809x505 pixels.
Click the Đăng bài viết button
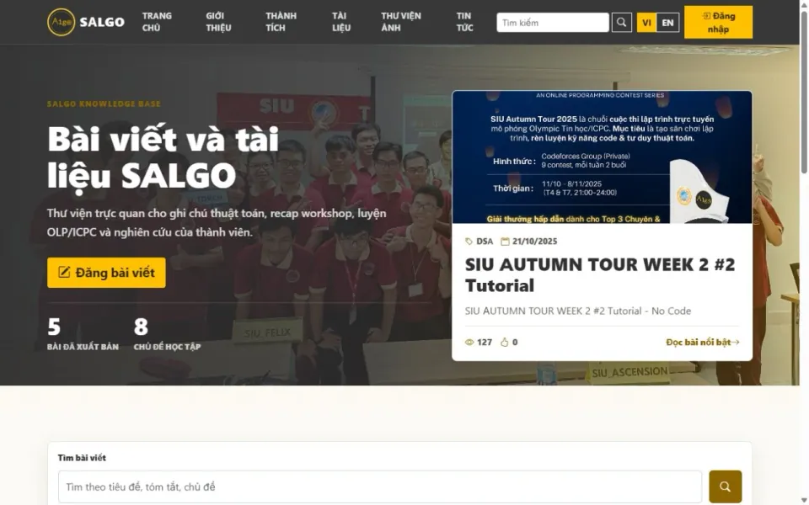pos(106,273)
